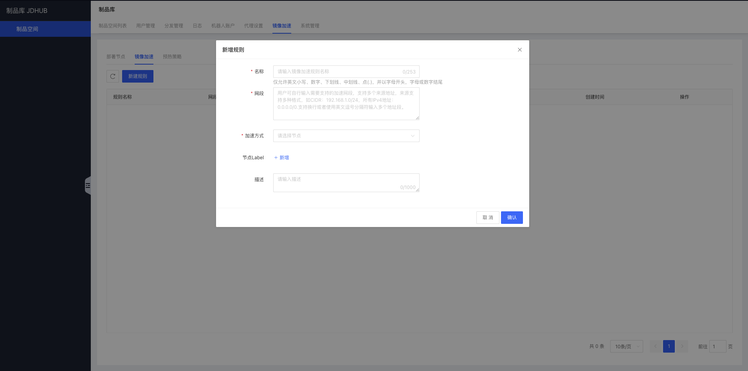Select the top 镜像加速 navigation tab
The width and height of the screenshot is (748, 371).
click(282, 26)
